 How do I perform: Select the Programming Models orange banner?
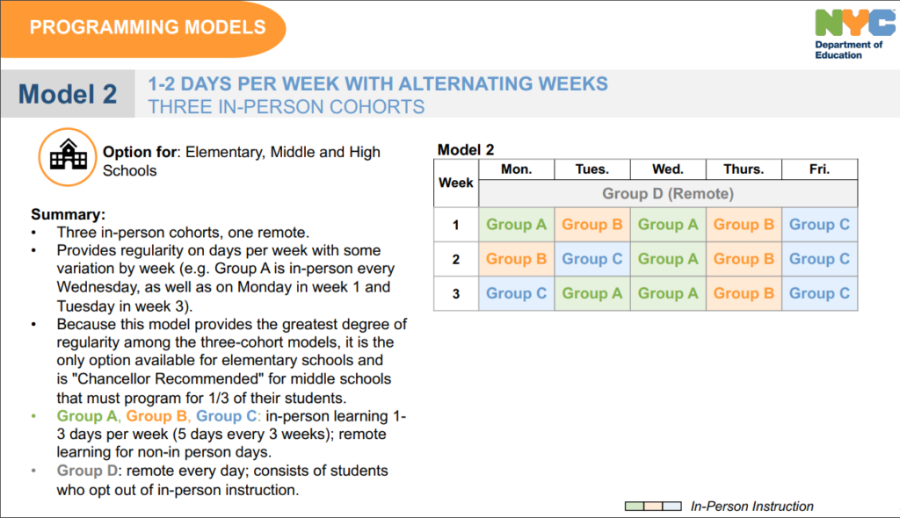[x=147, y=27]
